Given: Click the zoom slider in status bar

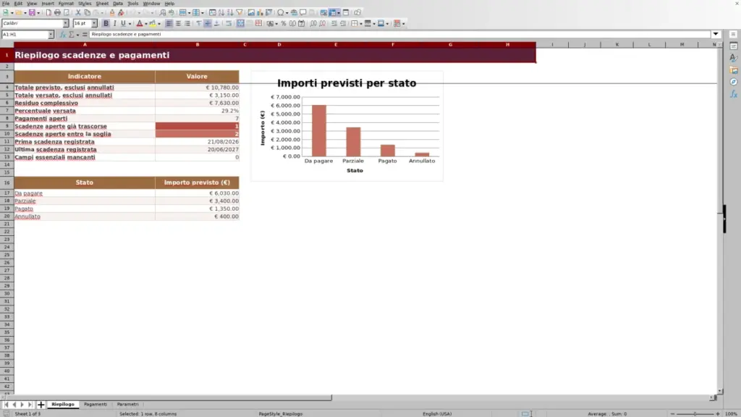Looking at the screenshot, I should (695, 413).
